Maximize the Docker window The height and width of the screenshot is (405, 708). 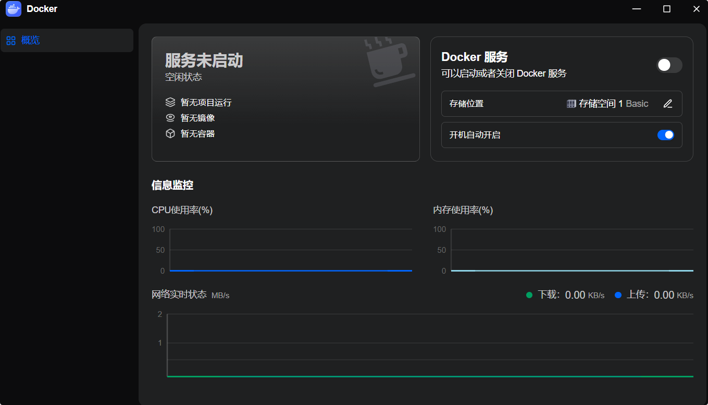(x=667, y=9)
